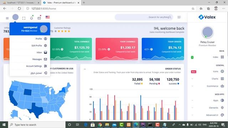Click the user avatar in the header
Screen dimensions: 228x128
click(x=15, y=17)
